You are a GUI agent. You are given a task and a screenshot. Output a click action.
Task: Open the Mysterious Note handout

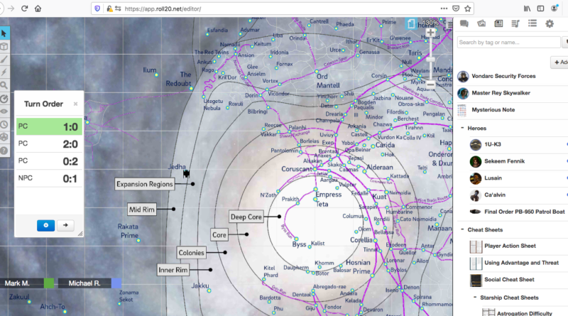[493, 110]
